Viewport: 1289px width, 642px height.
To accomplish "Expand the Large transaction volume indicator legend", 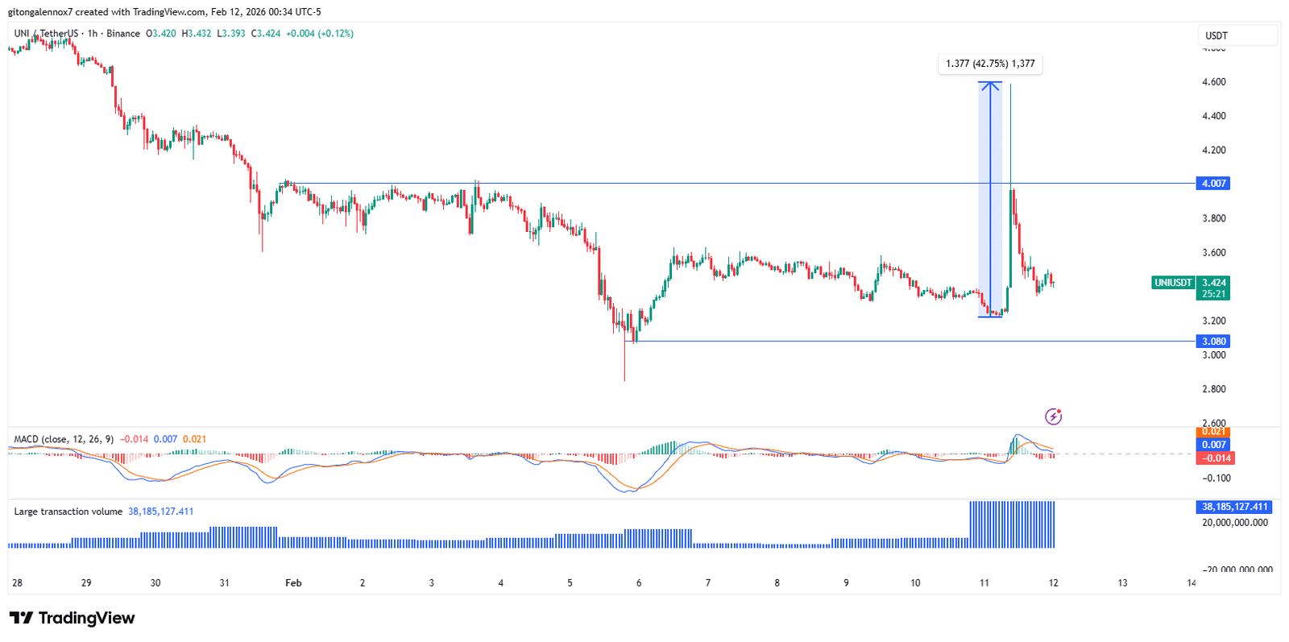I will coord(68,512).
